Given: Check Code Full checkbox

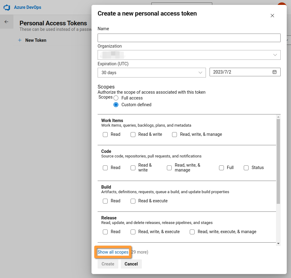Looking at the screenshot, I should [x=221, y=168].
